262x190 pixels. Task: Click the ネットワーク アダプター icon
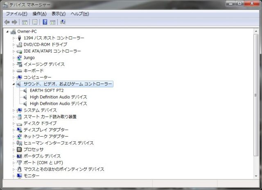tap(19, 137)
